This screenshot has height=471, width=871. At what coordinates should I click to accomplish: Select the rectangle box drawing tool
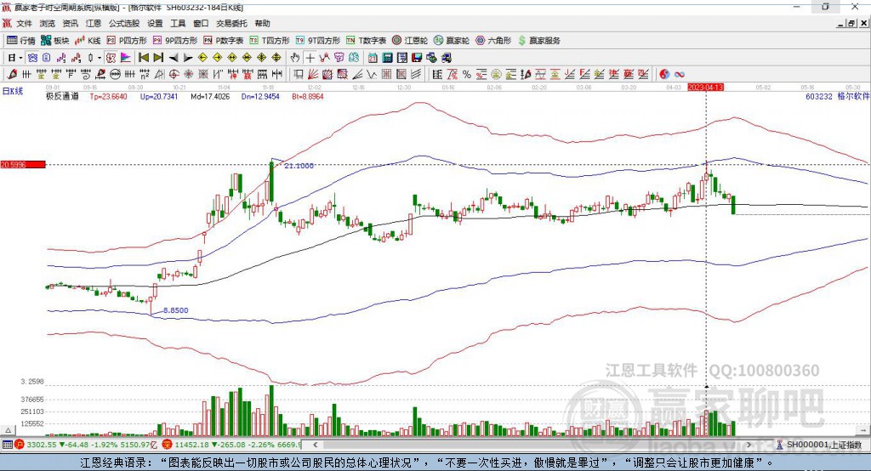(299, 75)
